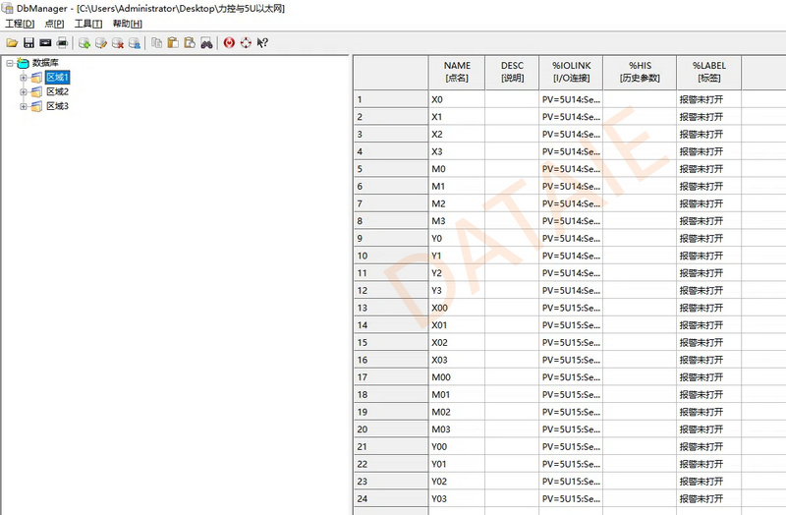Open the 工程[D] menu
This screenshot has width=786, height=515.
[20, 24]
